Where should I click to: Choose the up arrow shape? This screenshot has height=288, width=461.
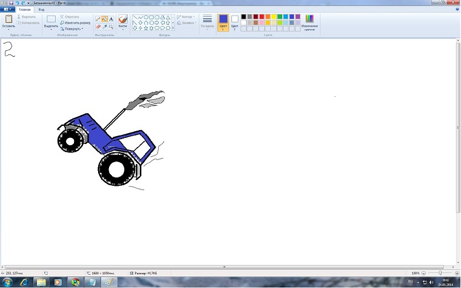pyautogui.click(x=168, y=22)
